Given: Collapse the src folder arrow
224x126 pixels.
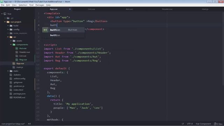Looking at the screenshot, I should pyautogui.click(x=8, y=37).
